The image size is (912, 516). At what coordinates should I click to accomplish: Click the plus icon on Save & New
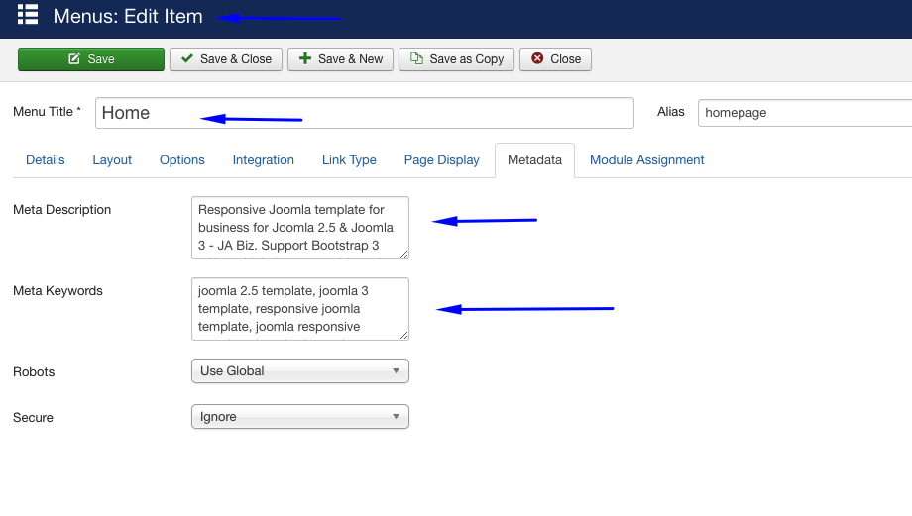pos(305,58)
